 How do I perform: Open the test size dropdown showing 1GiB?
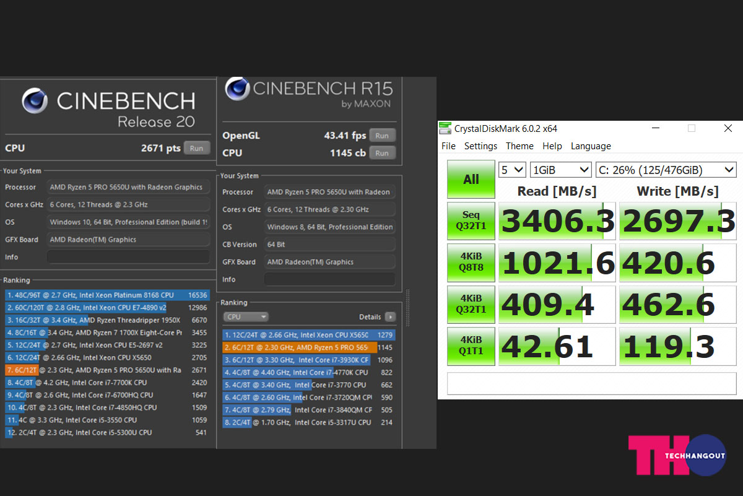click(561, 170)
